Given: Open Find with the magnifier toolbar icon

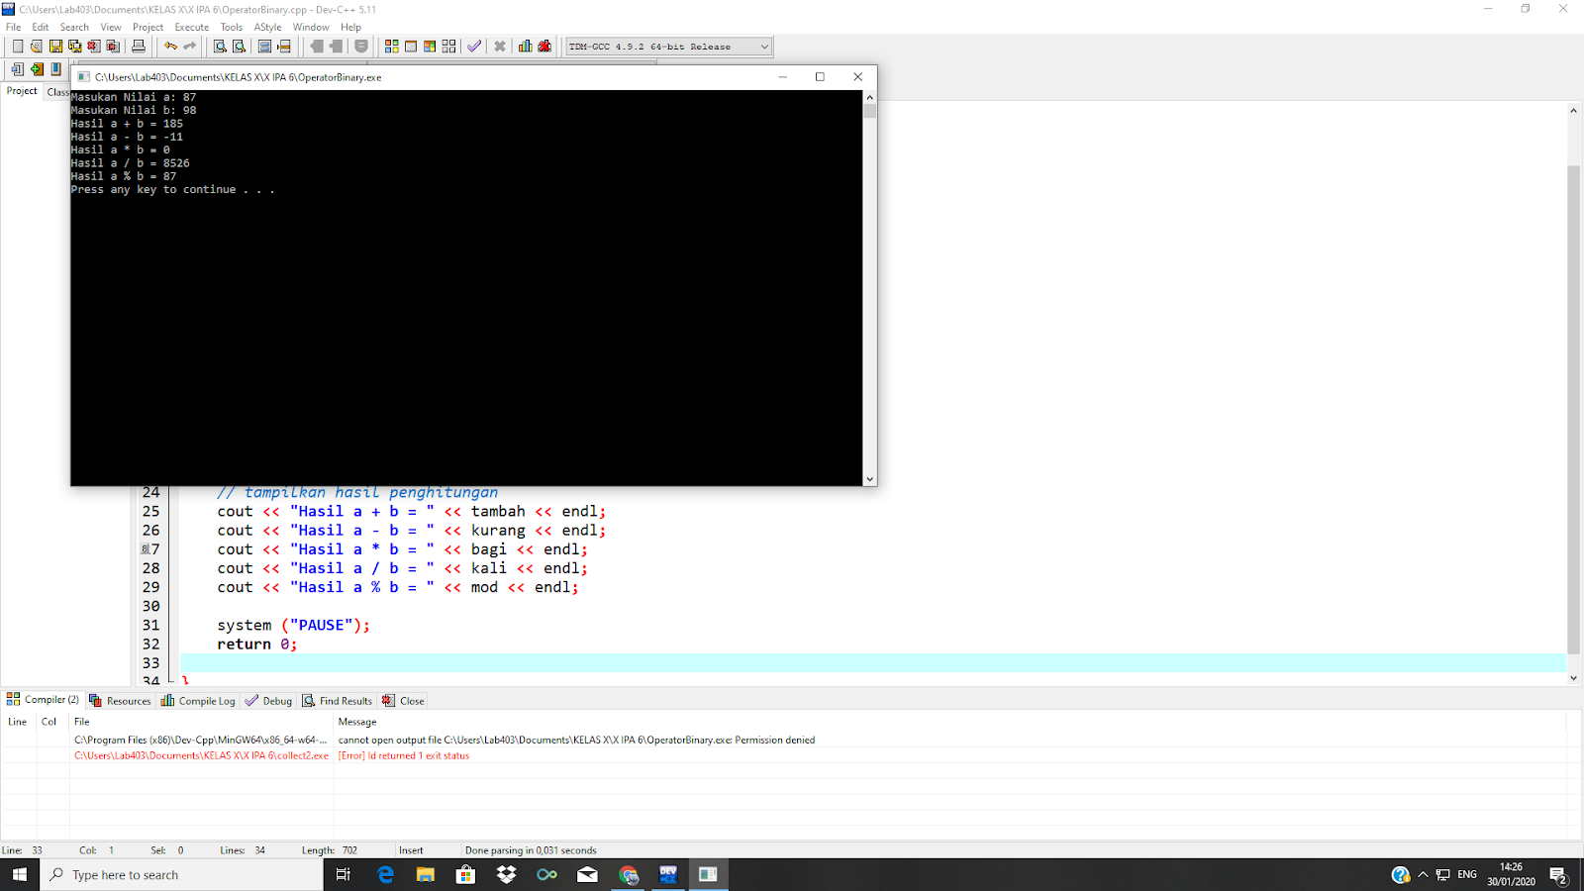Looking at the screenshot, I should 220,47.
